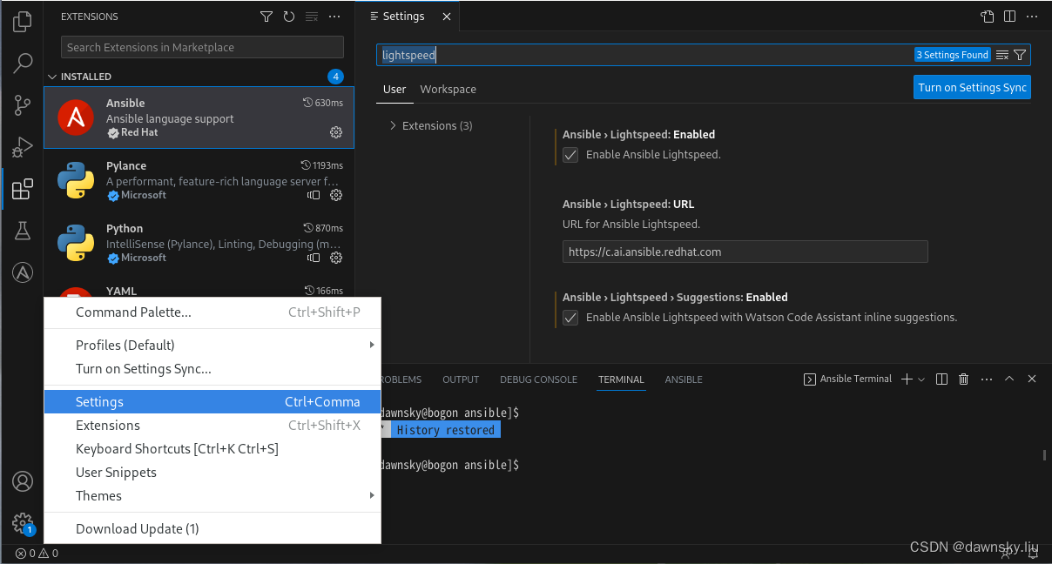This screenshot has height=564, width=1052.
Task: Refresh the extensions list
Action: 289,17
